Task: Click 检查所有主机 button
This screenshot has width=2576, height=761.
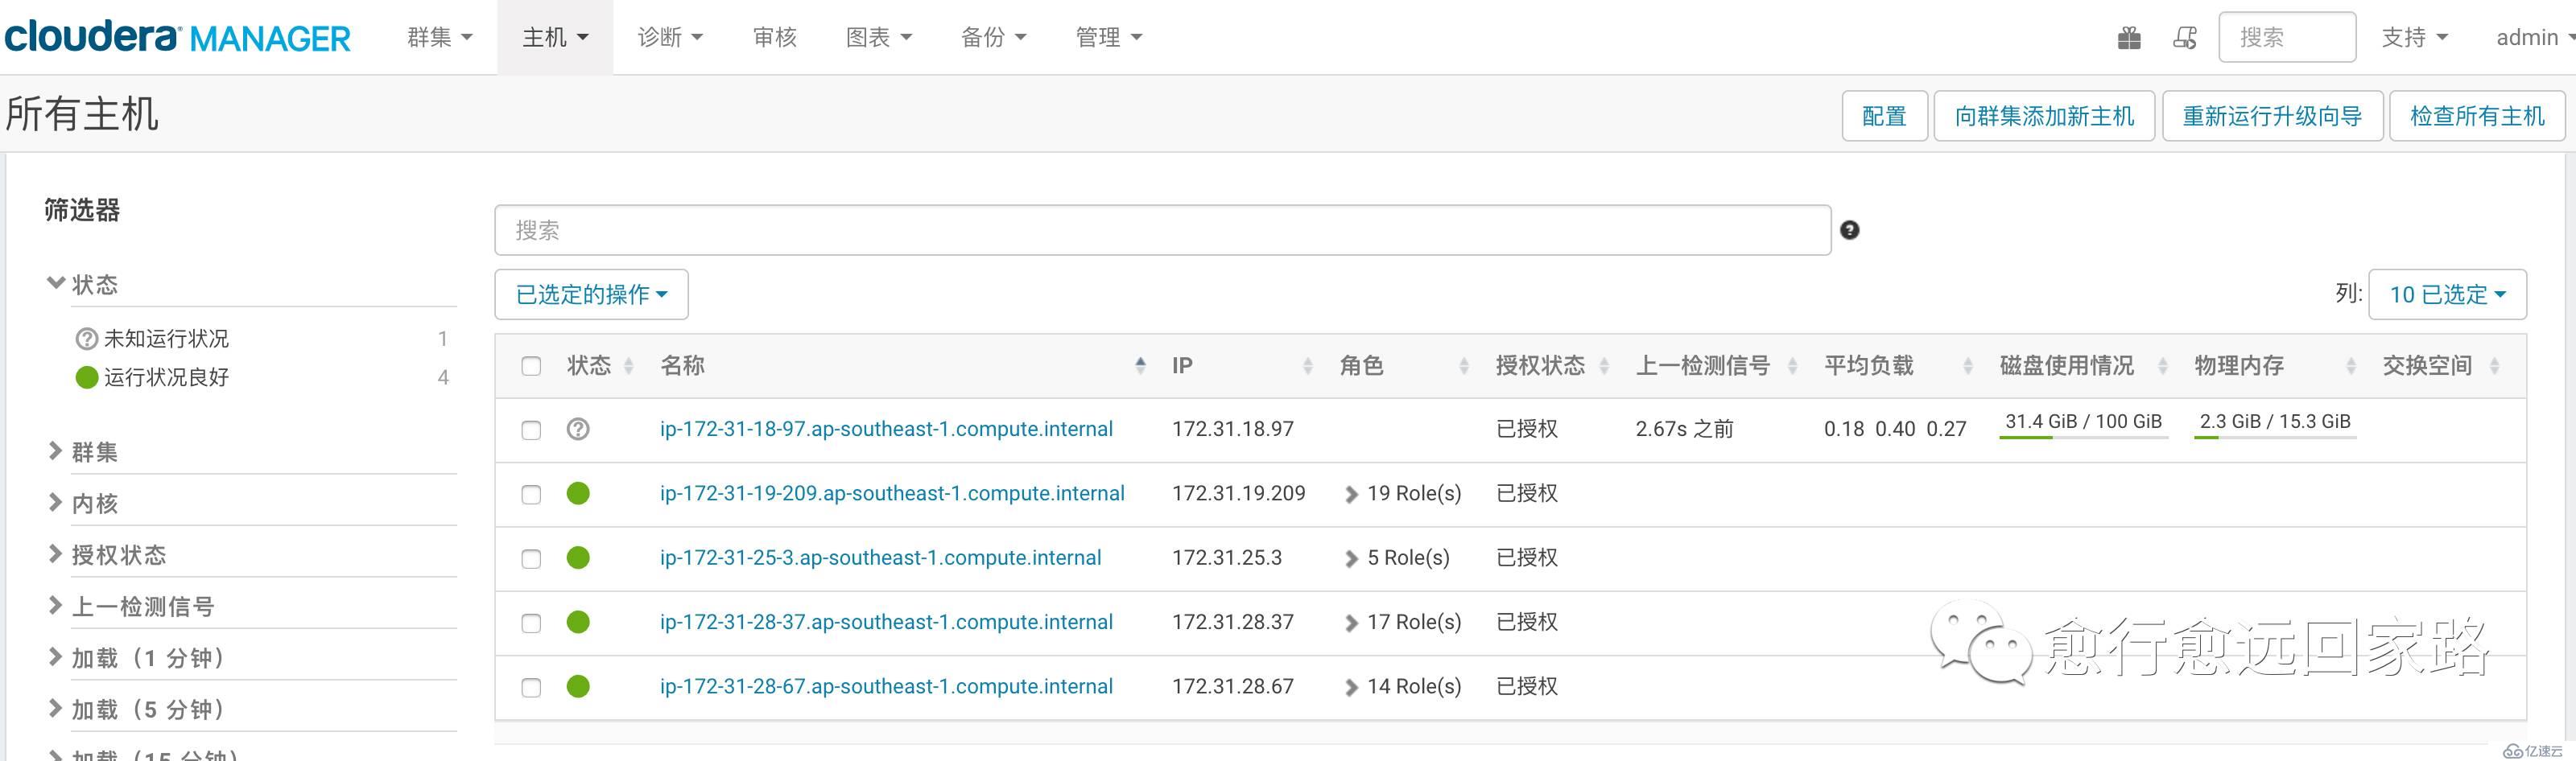Action: coord(2478,116)
